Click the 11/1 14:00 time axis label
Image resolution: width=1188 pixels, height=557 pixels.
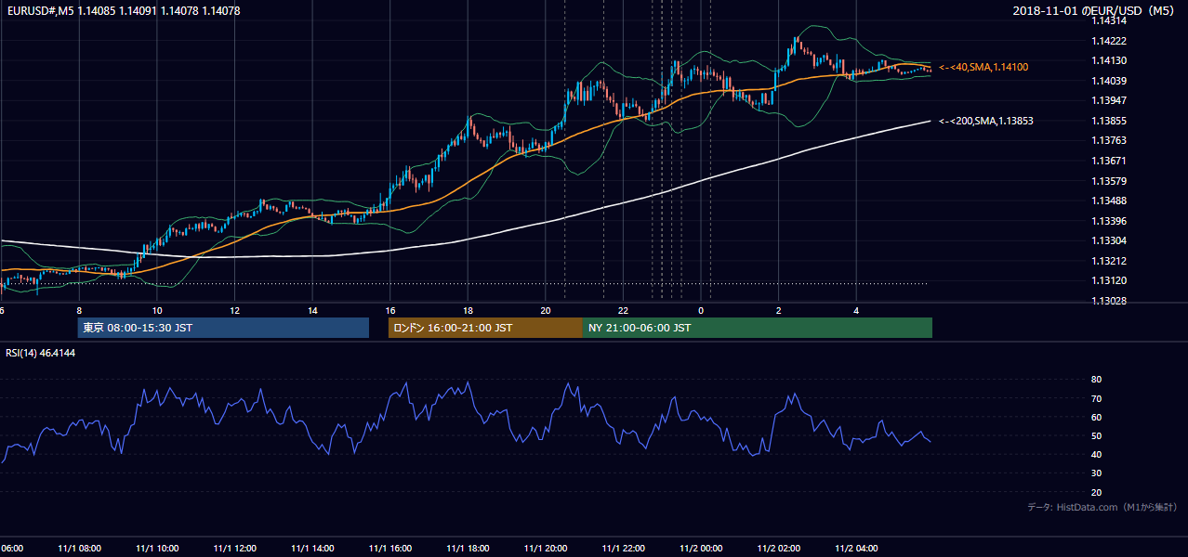click(x=312, y=548)
